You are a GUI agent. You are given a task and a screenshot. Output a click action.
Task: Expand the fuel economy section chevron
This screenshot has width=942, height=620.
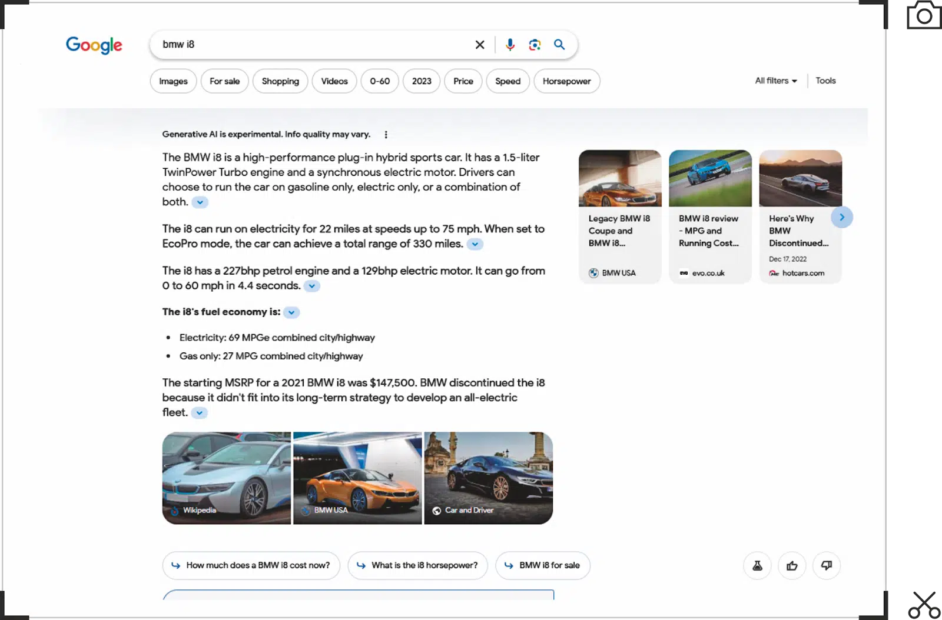click(x=291, y=312)
